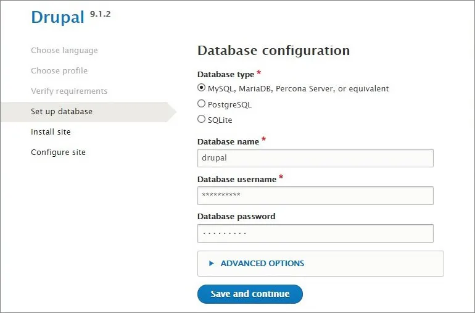Select the PostgreSQL database type
Screen dimensions: 475x313
pyautogui.click(x=202, y=104)
